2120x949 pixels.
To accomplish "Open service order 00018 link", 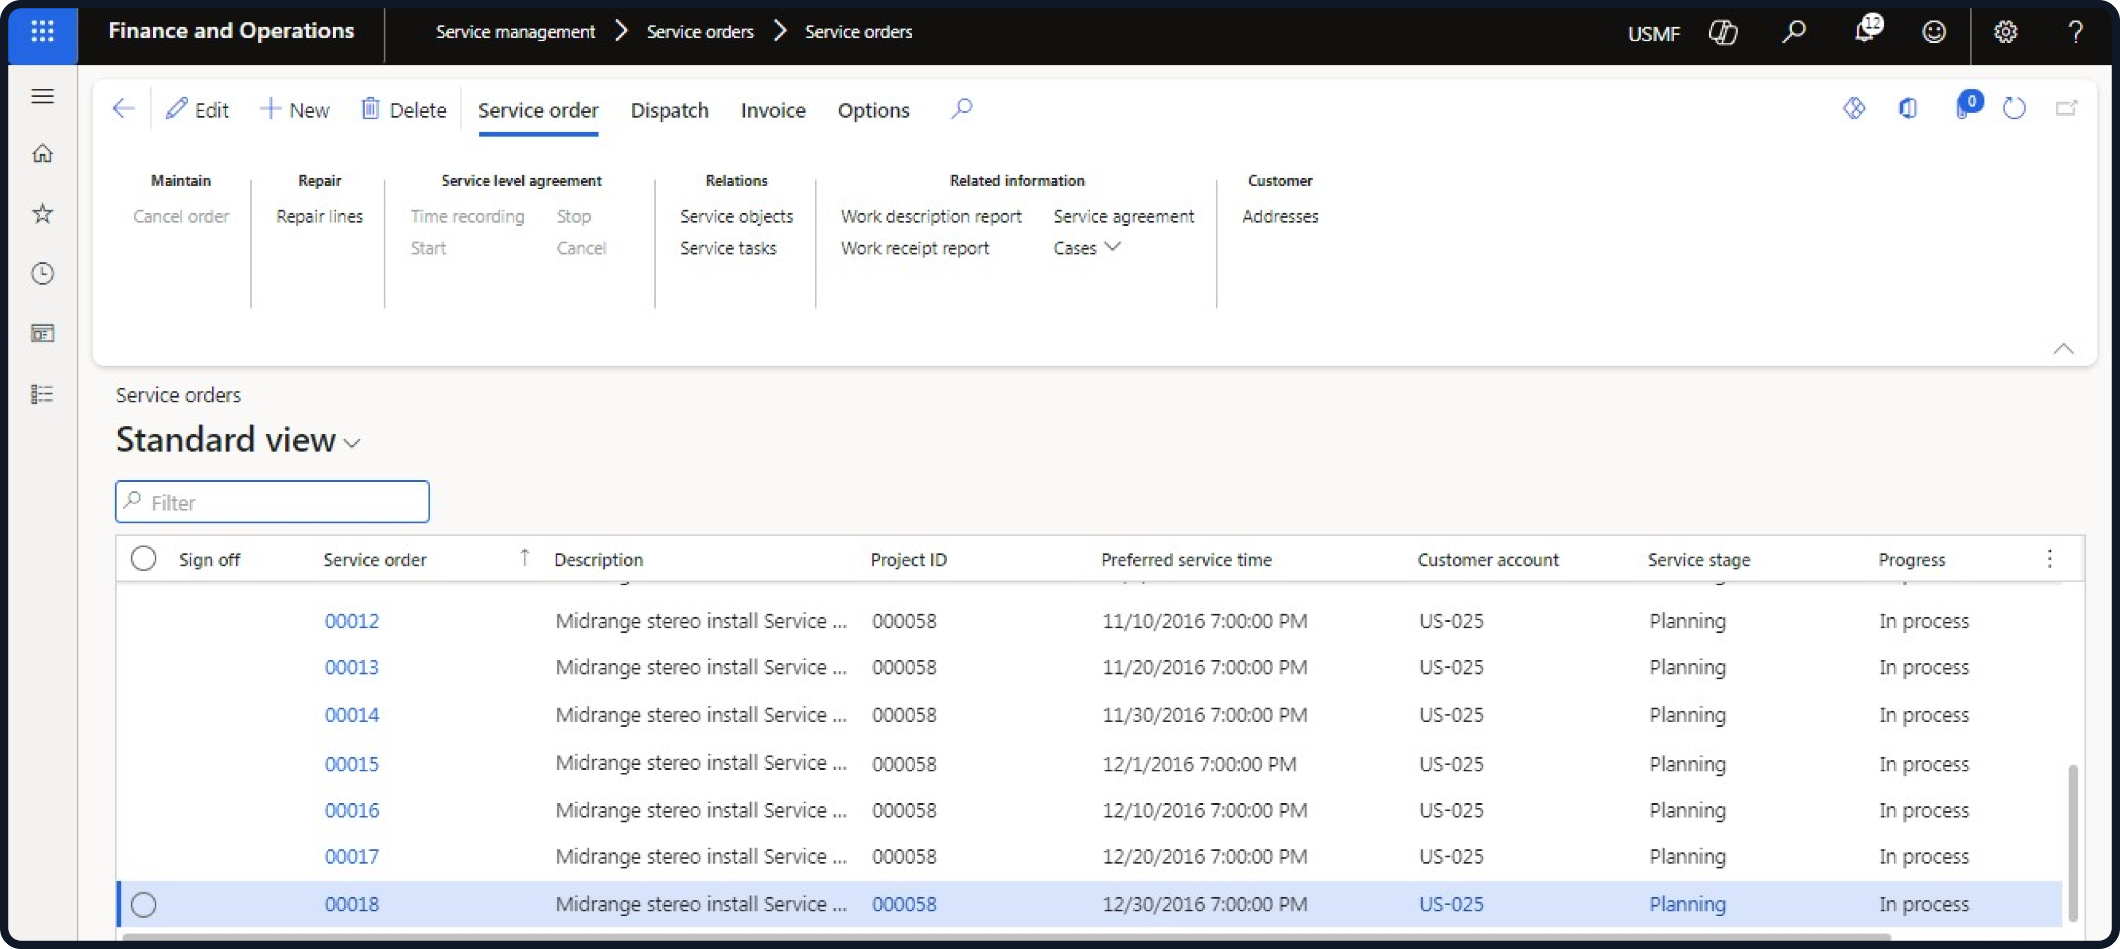I will 351,904.
